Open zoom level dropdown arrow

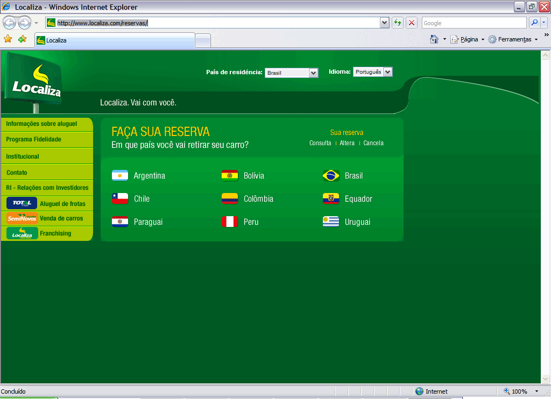[x=536, y=391]
